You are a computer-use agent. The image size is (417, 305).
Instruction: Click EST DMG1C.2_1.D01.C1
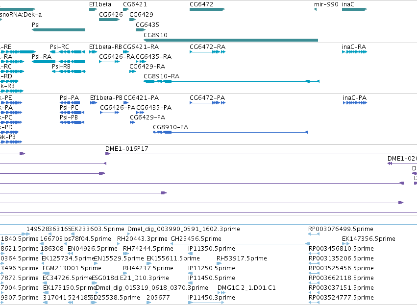click(246, 288)
